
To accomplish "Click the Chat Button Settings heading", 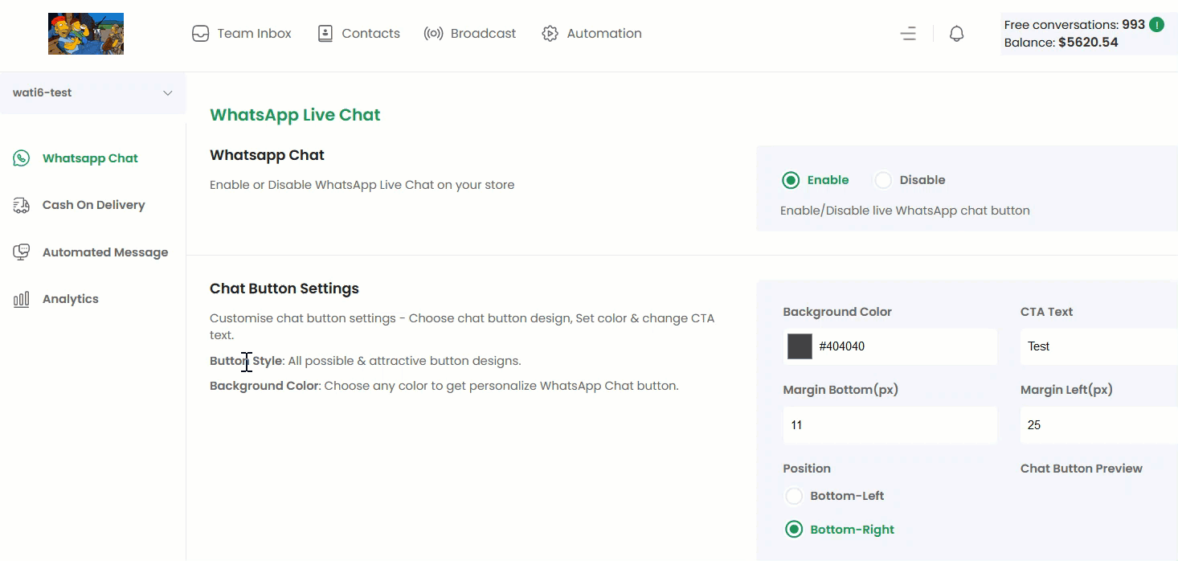I will coord(284,289).
